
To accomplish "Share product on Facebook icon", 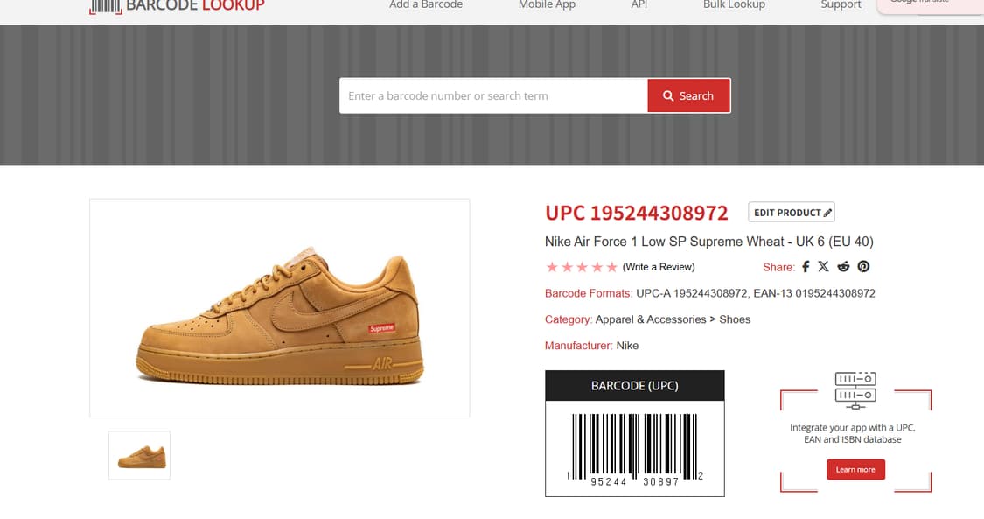I will tap(806, 267).
